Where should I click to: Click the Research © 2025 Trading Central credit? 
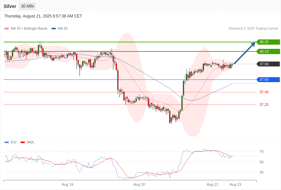(253, 29)
